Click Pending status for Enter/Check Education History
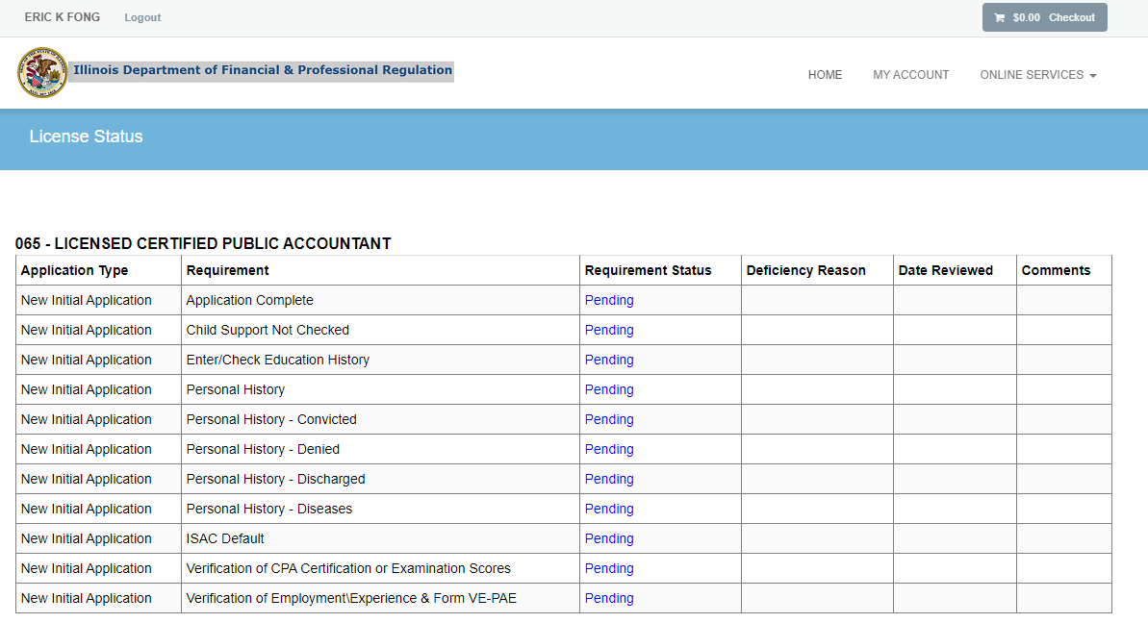Screen dimensions: 1148x623 click(609, 361)
